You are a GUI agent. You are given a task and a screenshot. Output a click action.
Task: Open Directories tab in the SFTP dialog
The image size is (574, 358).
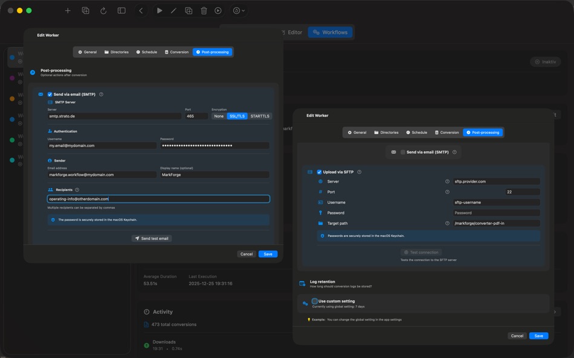click(x=386, y=132)
